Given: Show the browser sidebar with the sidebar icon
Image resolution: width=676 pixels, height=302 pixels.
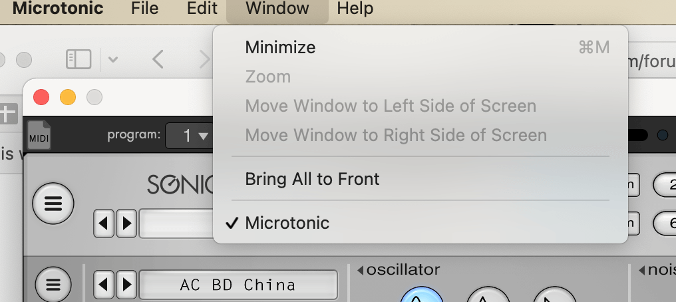Looking at the screenshot, I should 79,59.
